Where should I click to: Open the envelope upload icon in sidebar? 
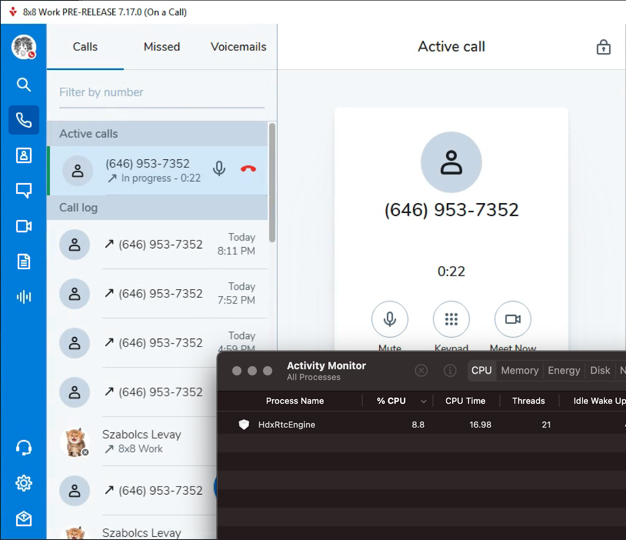click(23, 519)
